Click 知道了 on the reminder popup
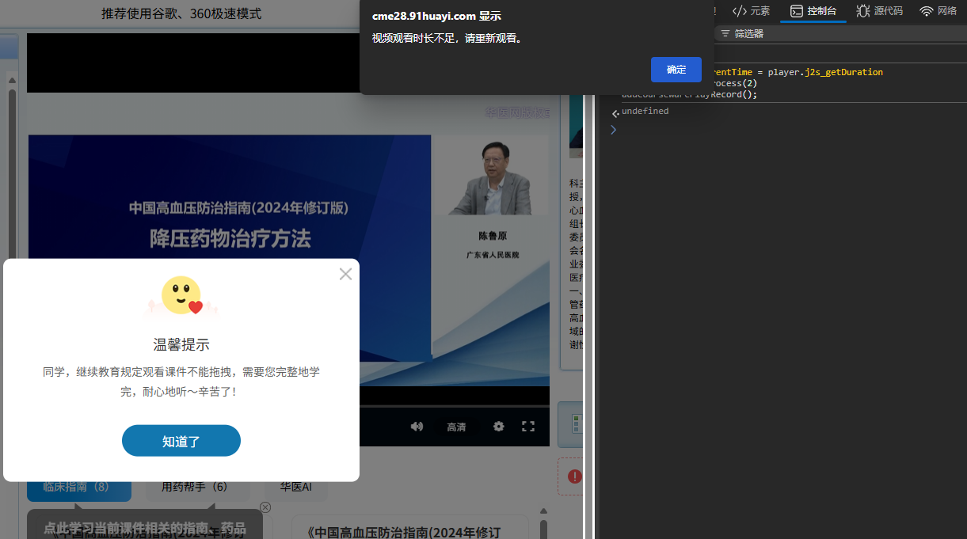The image size is (967, 539). pyautogui.click(x=181, y=440)
